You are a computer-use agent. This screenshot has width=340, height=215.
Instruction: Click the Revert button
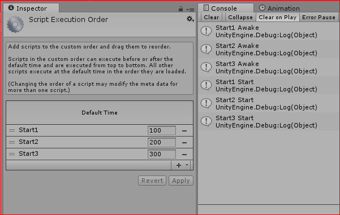coord(152,181)
